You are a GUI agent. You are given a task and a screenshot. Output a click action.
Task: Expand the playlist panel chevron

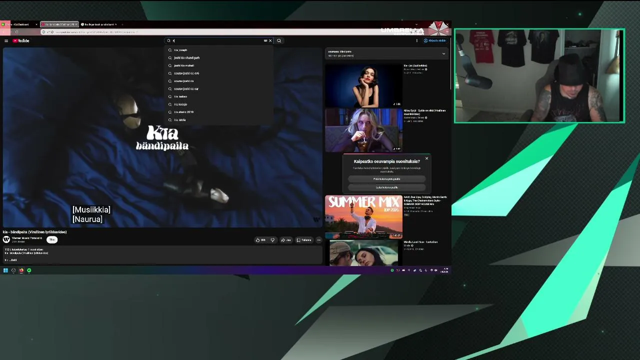click(443, 53)
